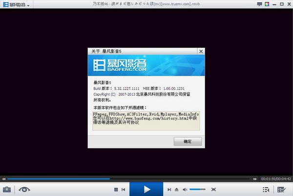
Task: Skip to the previous track
Action: (124, 190)
